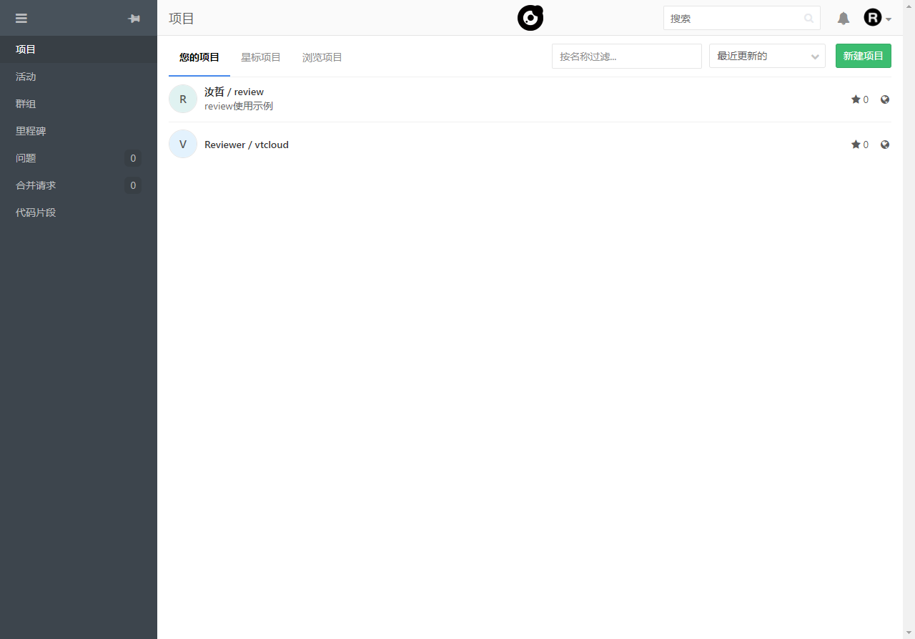Select 群组 in the sidebar

79,104
